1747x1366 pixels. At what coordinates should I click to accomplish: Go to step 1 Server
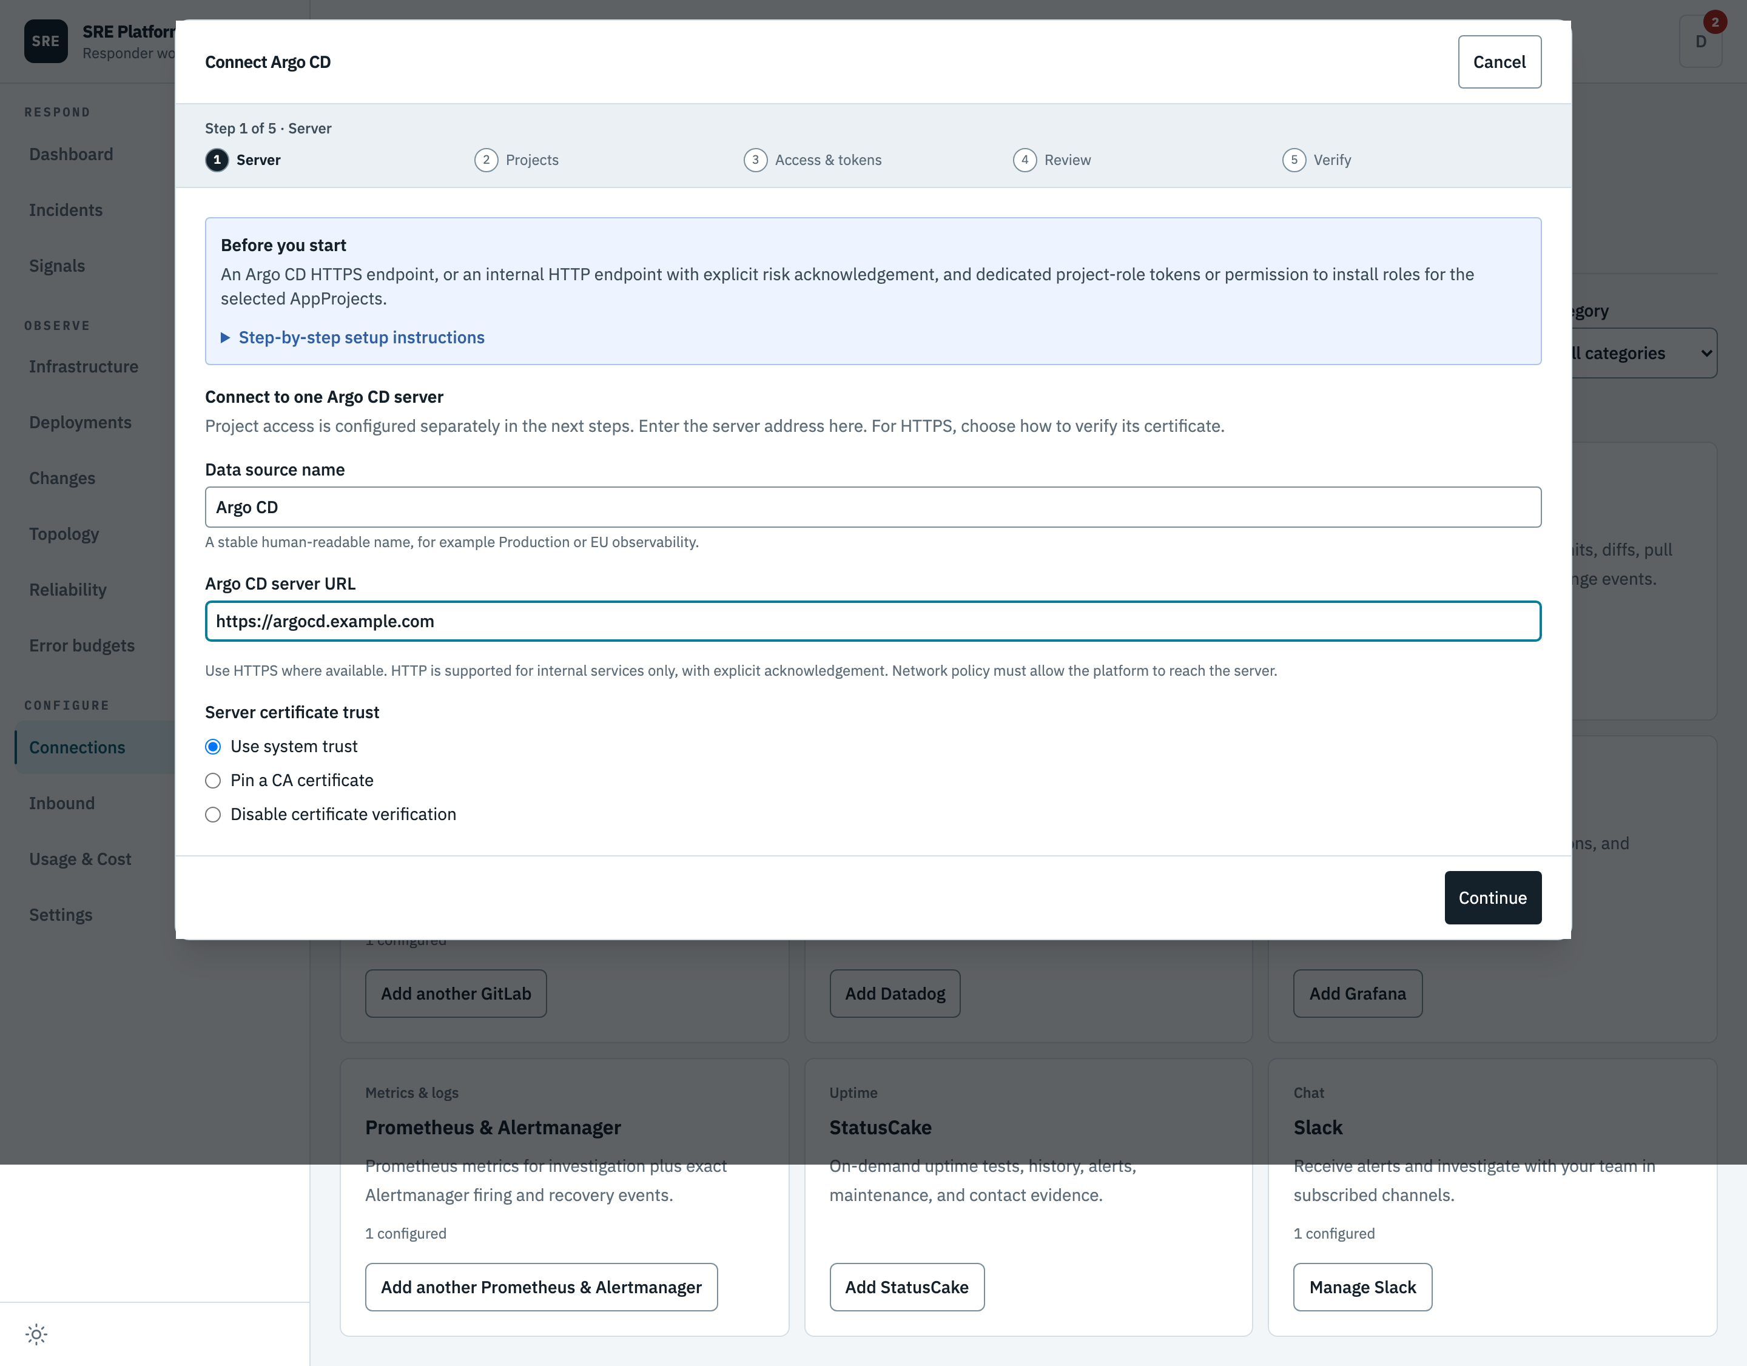(x=243, y=160)
